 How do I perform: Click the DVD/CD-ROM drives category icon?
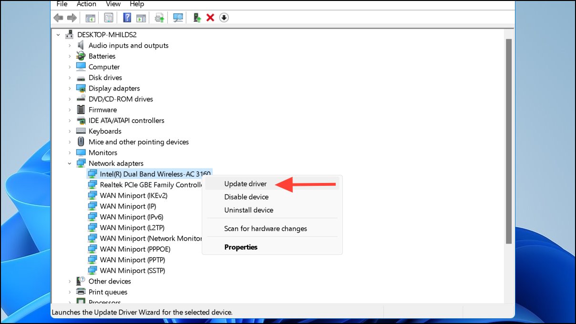[x=81, y=99]
